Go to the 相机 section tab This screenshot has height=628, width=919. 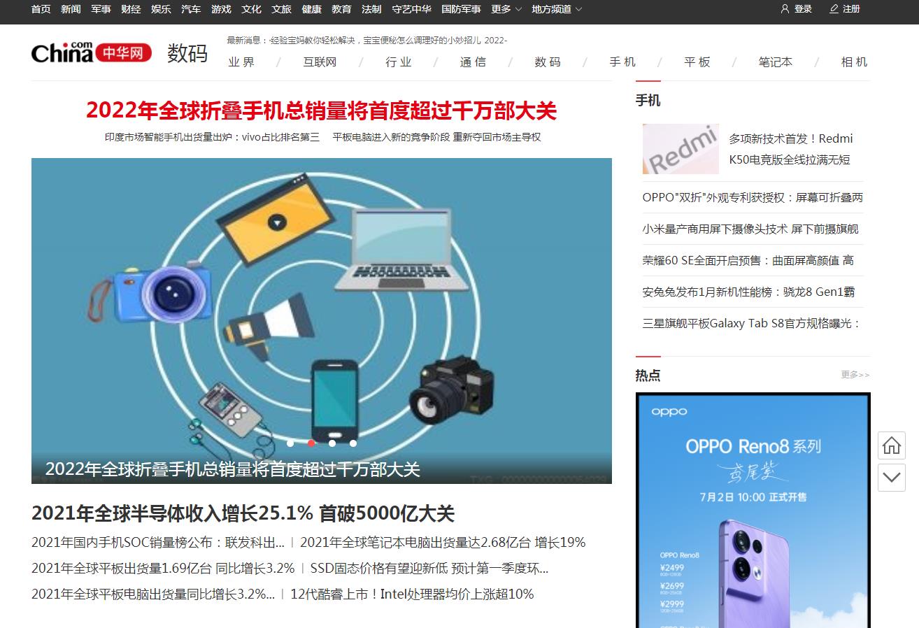[x=854, y=62]
